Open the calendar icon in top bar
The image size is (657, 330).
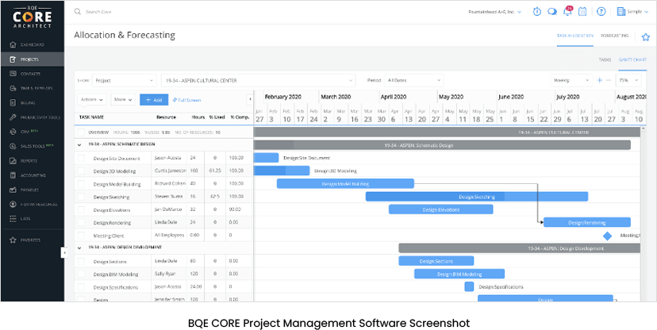(582, 12)
